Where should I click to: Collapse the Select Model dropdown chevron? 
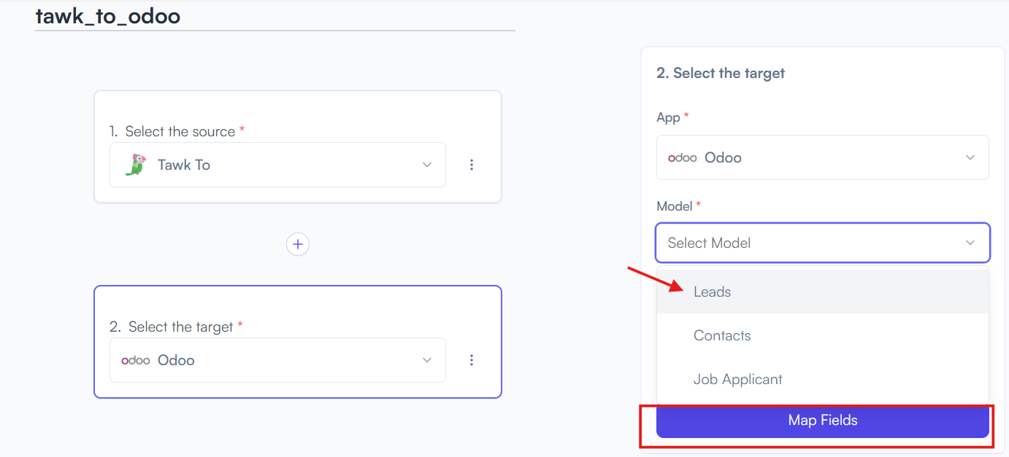pyautogui.click(x=970, y=243)
